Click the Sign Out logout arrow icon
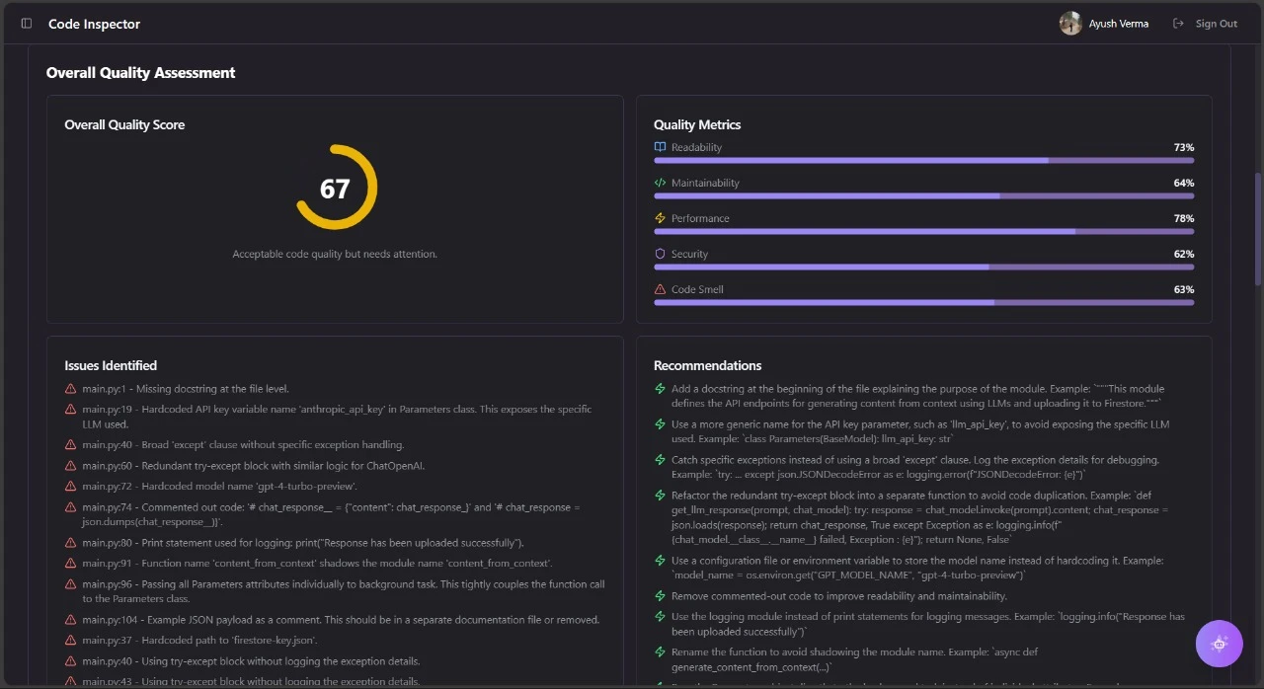The width and height of the screenshot is (1264, 689). (1176, 23)
